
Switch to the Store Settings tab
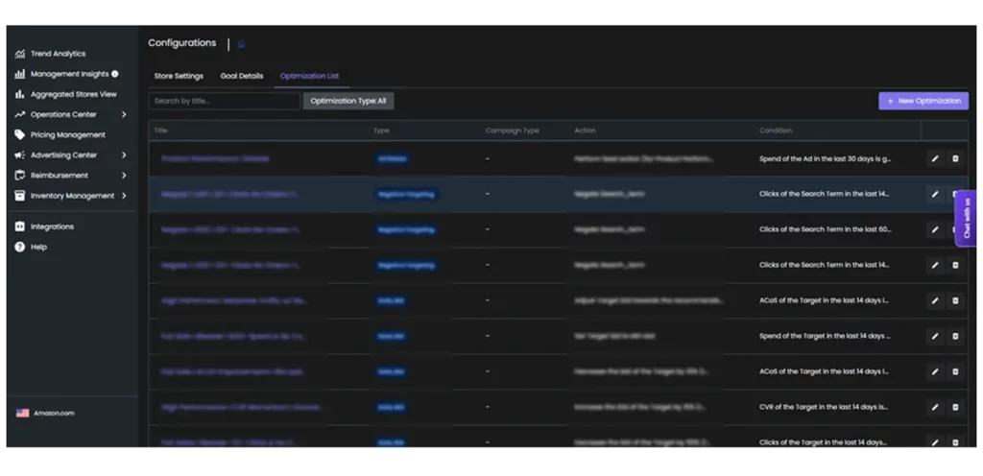[179, 76]
